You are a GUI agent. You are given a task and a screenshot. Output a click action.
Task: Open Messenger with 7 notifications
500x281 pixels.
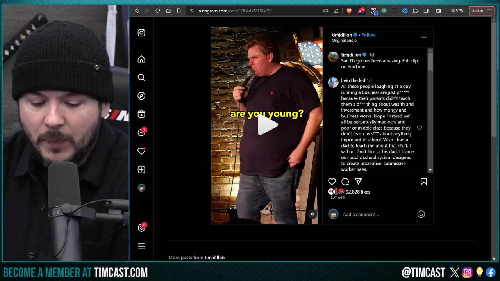pos(142,132)
